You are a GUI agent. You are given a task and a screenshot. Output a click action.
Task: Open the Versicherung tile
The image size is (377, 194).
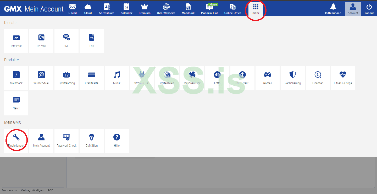293,78
